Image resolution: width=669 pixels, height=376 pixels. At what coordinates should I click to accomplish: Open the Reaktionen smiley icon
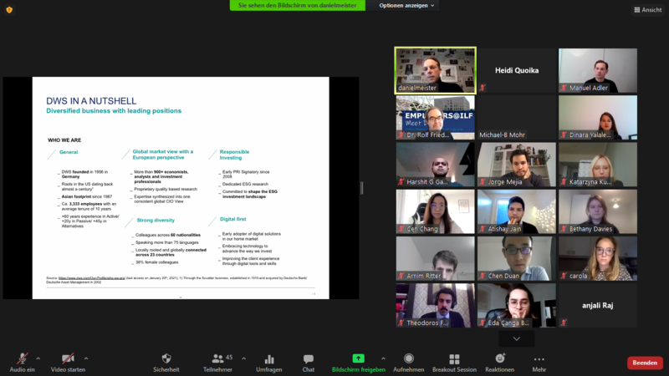(x=499, y=358)
